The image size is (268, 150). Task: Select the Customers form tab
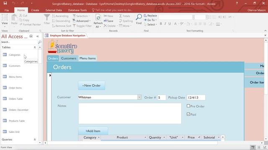tap(69, 58)
